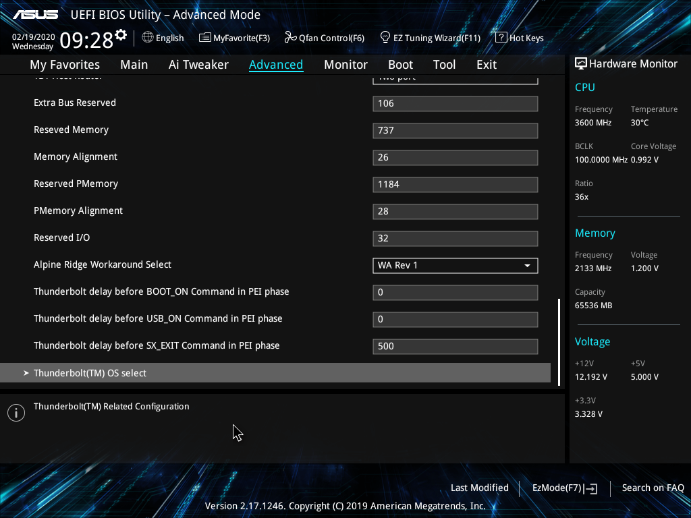691x518 pixels.
Task: Open the My Favorites tab
Action: pyautogui.click(x=65, y=65)
